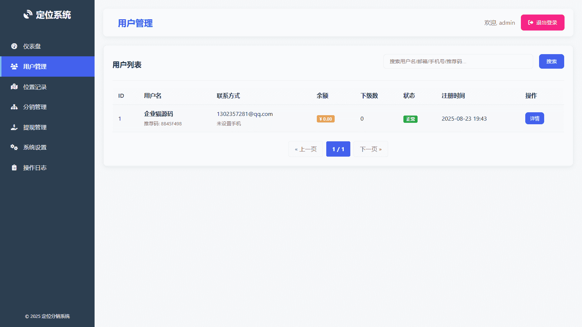Go to next page with 下一页
The image size is (582, 327).
coord(371,149)
